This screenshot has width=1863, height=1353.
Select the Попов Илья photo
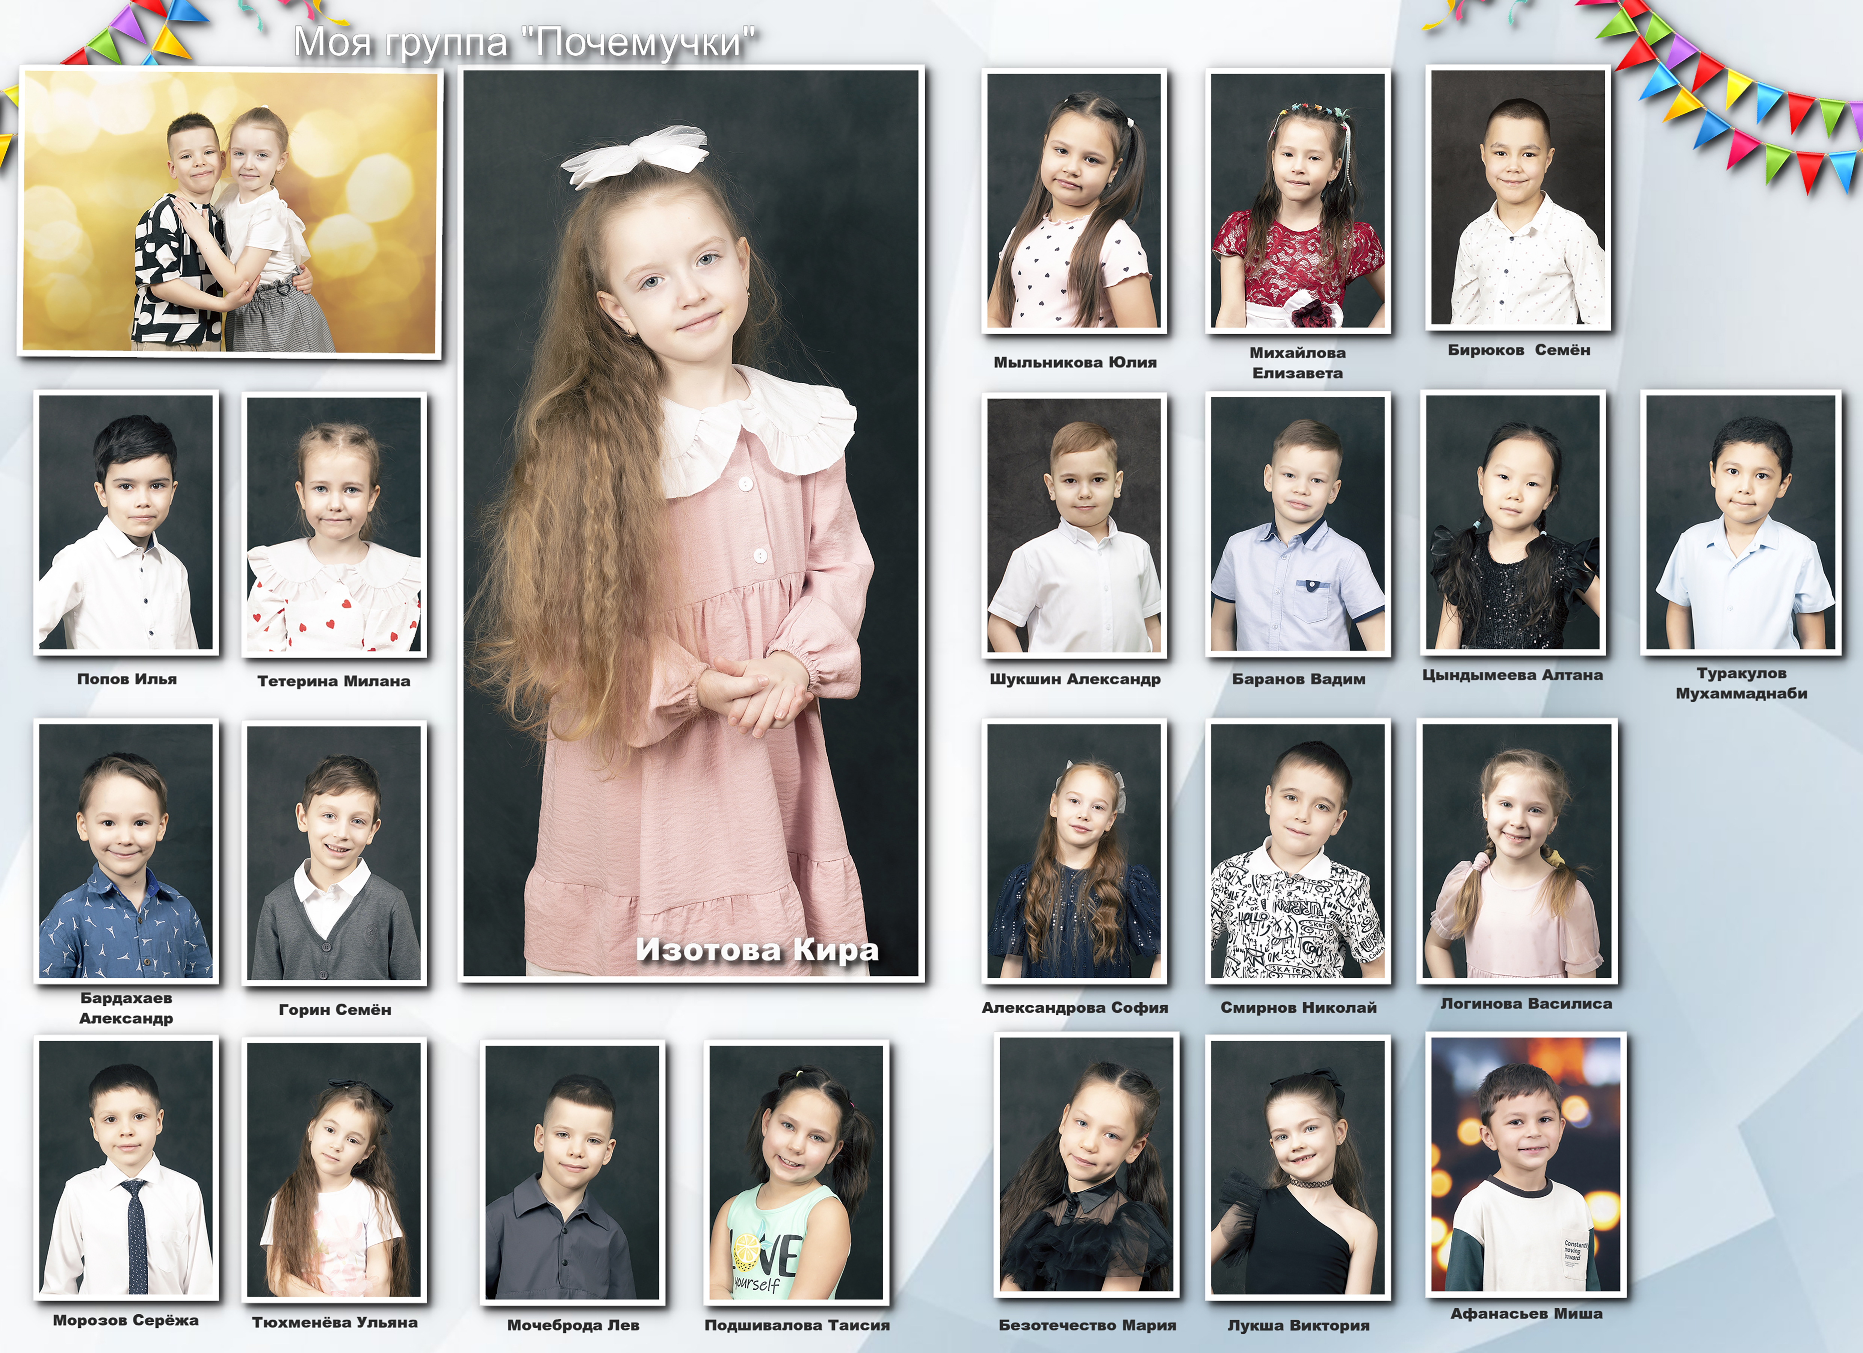pos(126,522)
